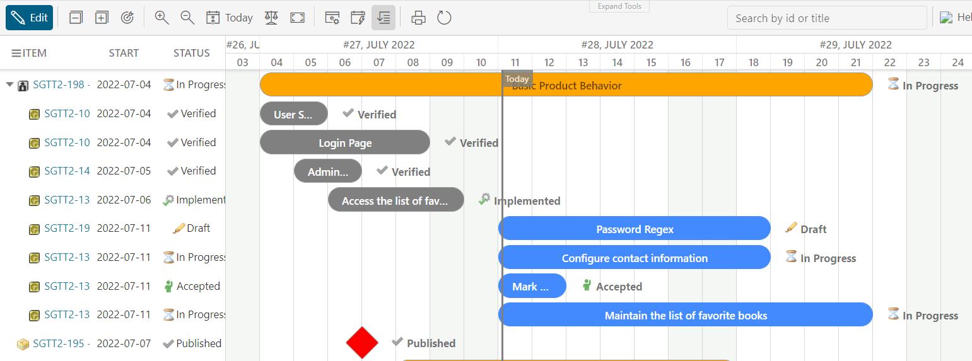Select the Configure contact information bar
This screenshot has height=361, width=972.
click(635, 258)
